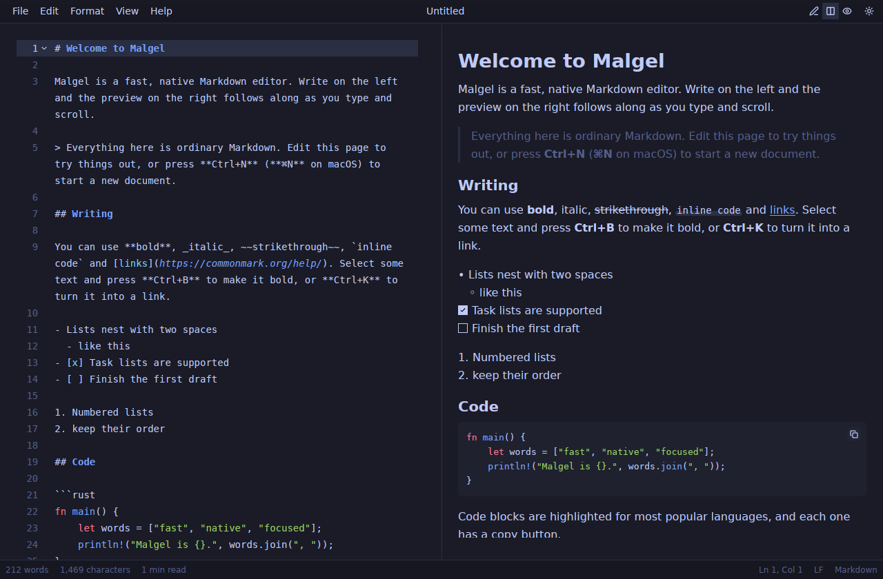Click 'keep their order' item in preview
Screen dimensions: 883x579
pyautogui.click(x=517, y=375)
